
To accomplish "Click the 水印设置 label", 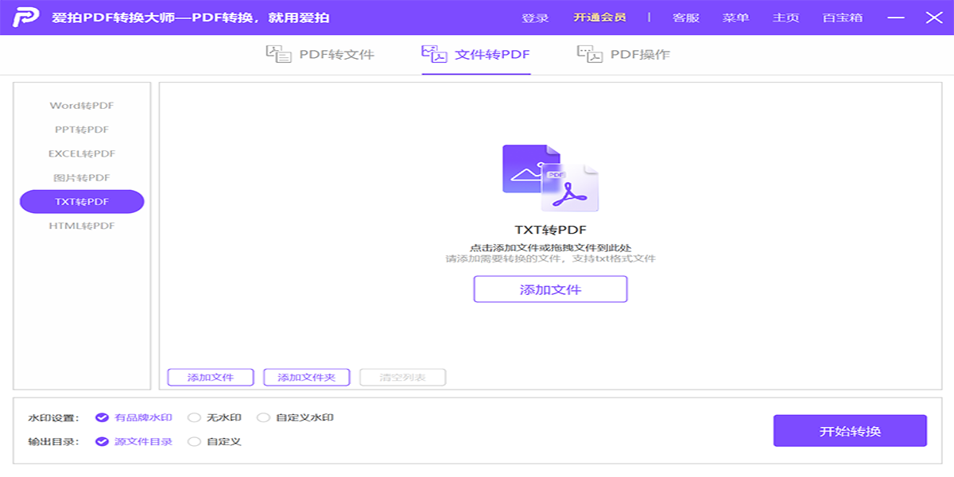I will [54, 417].
